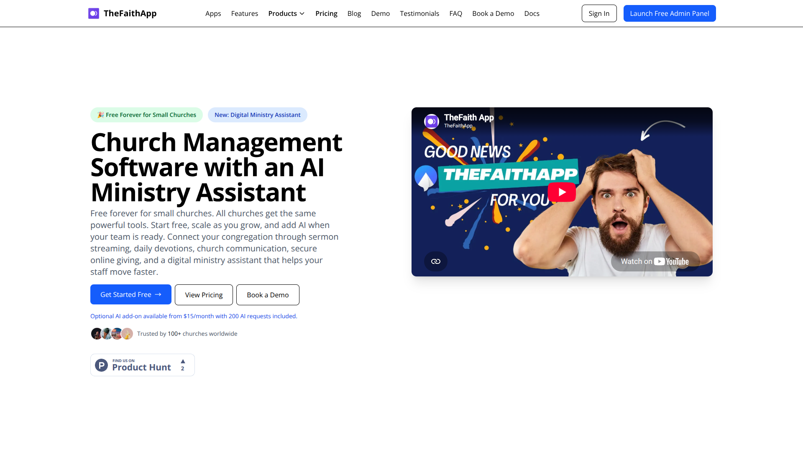The height and width of the screenshot is (451, 803).
Task: Click the Sign In button
Action: pyautogui.click(x=599, y=13)
